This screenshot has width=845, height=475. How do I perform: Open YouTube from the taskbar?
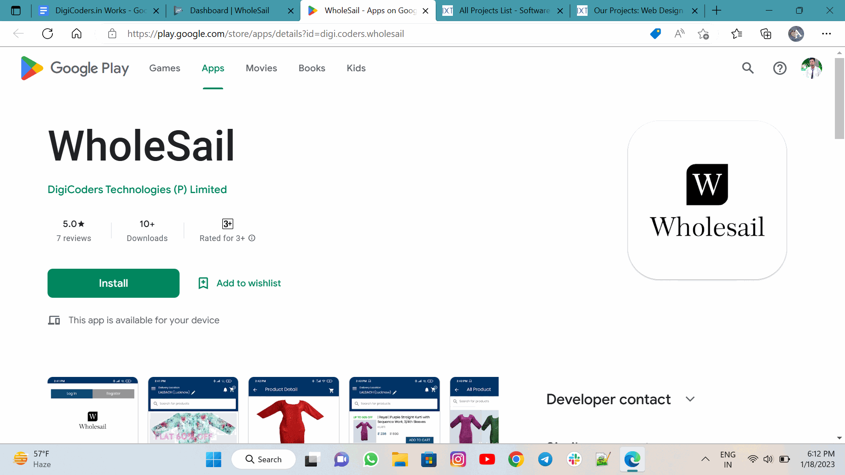pos(487,460)
